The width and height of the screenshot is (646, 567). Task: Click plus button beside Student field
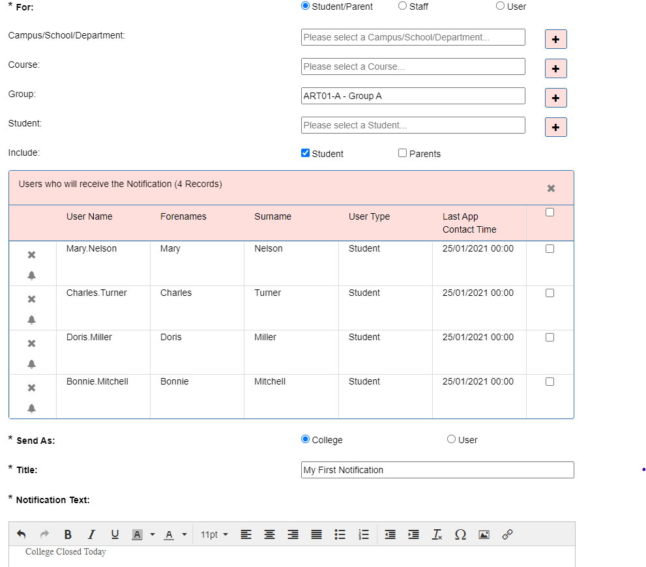point(556,127)
